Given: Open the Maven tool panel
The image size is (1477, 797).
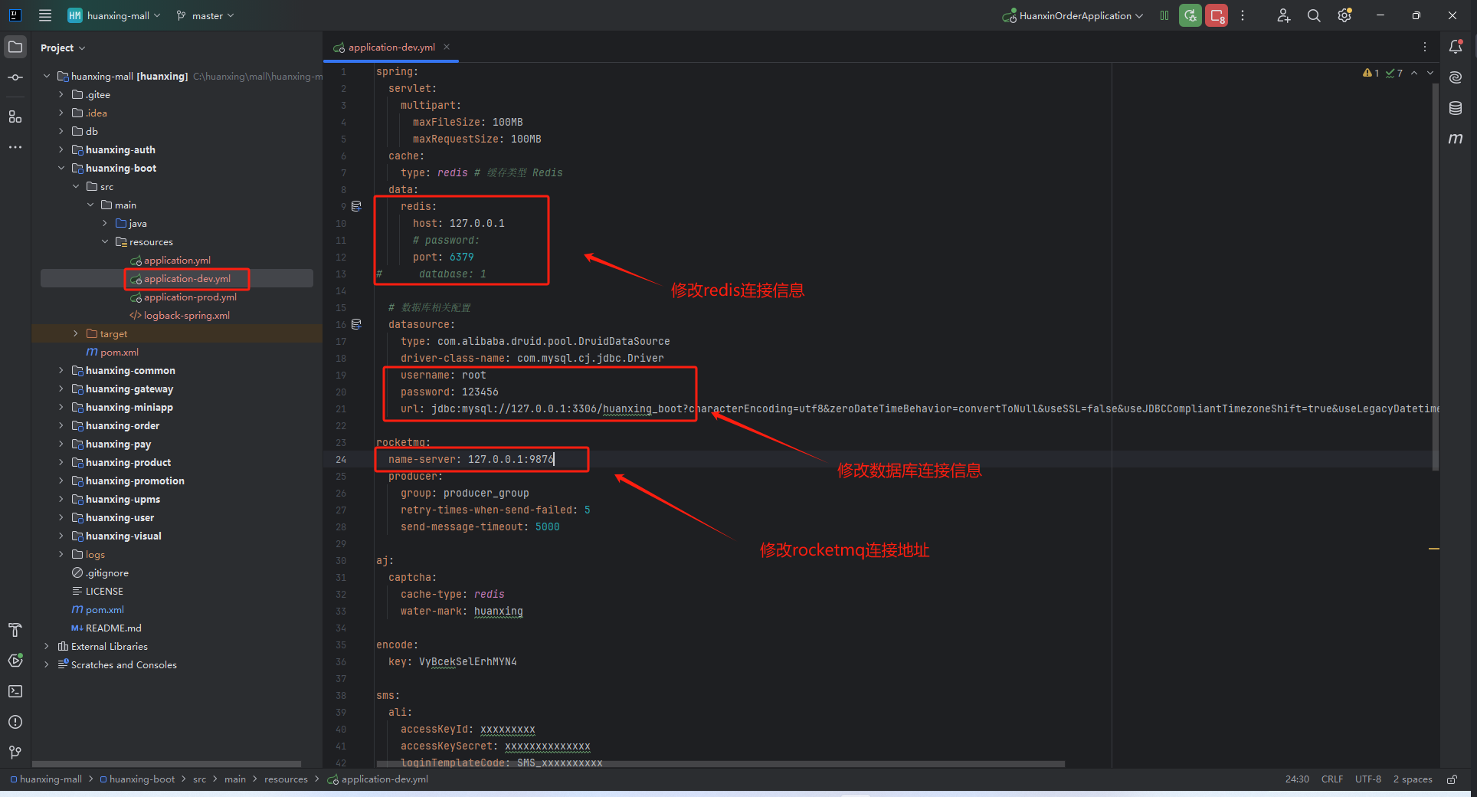Looking at the screenshot, I should [1456, 139].
